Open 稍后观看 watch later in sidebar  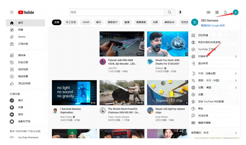click(25, 76)
